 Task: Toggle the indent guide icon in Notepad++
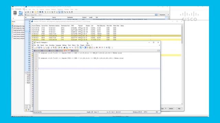(x=85, y=47)
